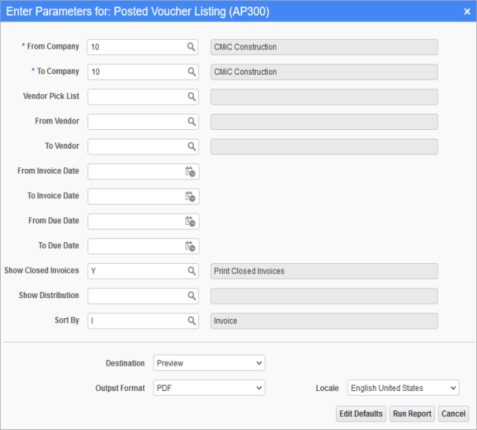Open the Vendor Pick List search icon
The image size is (477, 430).
(x=191, y=97)
